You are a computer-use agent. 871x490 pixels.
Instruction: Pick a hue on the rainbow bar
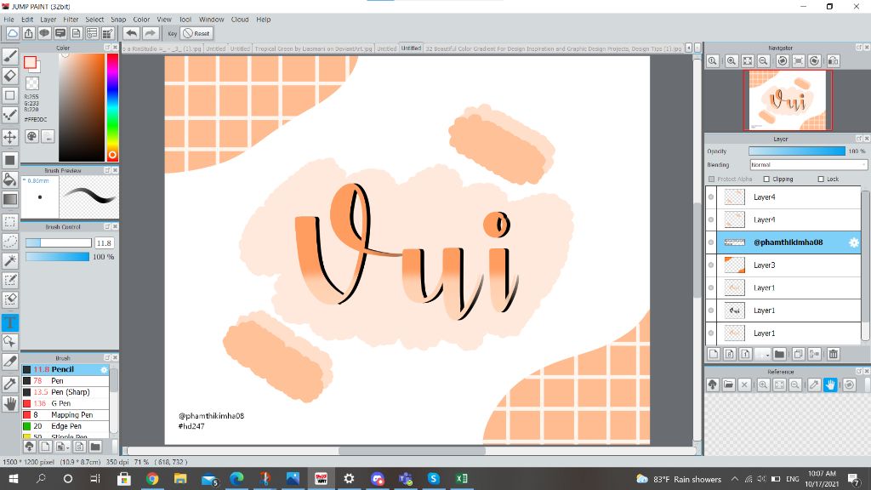[x=112, y=107]
